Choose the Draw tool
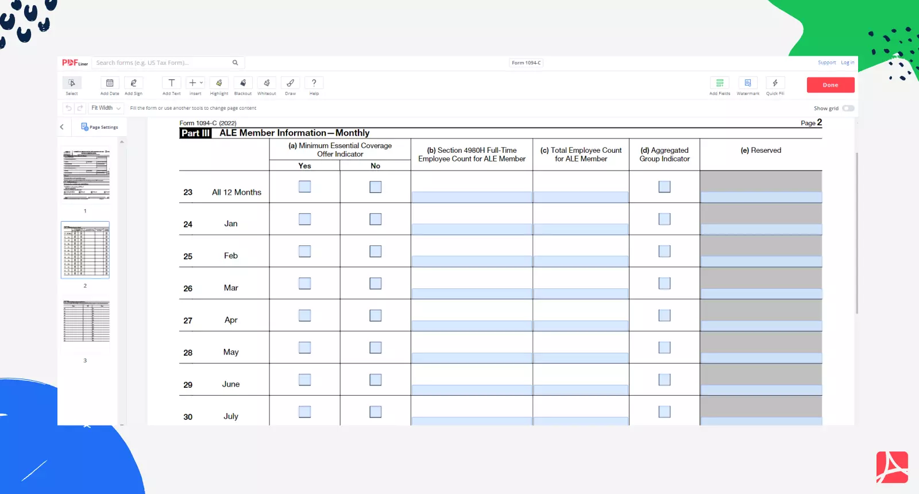Image resolution: width=919 pixels, height=494 pixels. pyautogui.click(x=291, y=86)
